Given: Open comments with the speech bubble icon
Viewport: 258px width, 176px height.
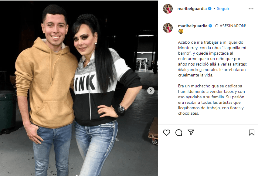Looking at the screenshot, I should [179, 133].
